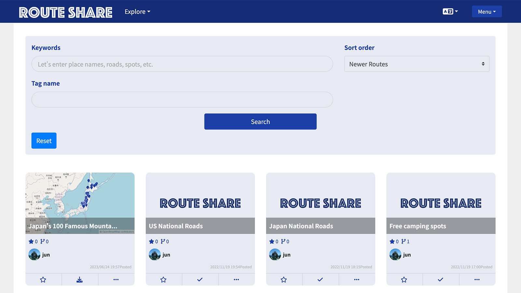Open the Explore dropdown menu
Image resolution: width=521 pixels, height=293 pixels.
[x=137, y=12]
